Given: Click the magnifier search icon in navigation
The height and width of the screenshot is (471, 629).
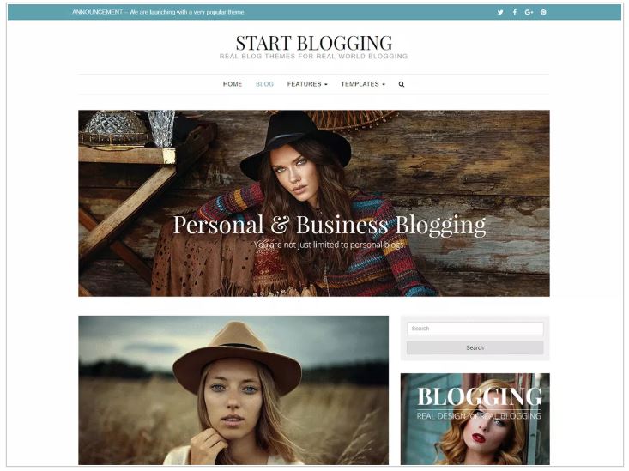Looking at the screenshot, I should 402,84.
